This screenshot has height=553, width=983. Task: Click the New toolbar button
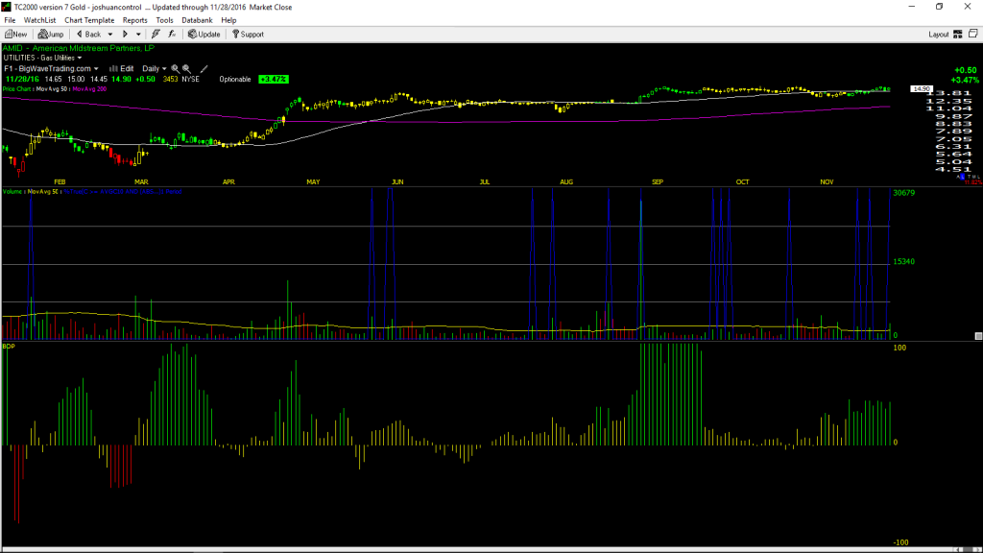pyautogui.click(x=15, y=35)
